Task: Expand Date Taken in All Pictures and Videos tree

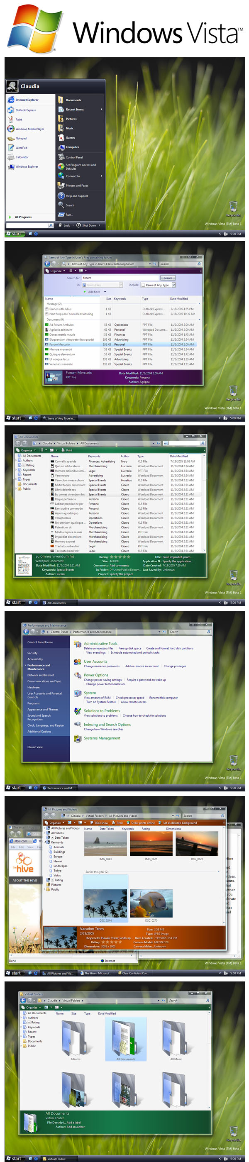Action: pyautogui.click(x=52, y=837)
